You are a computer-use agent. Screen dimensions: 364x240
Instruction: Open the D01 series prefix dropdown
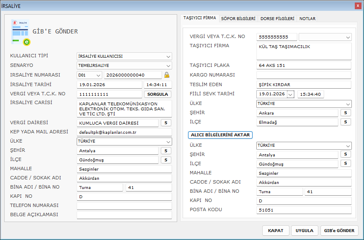pos(98,75)
